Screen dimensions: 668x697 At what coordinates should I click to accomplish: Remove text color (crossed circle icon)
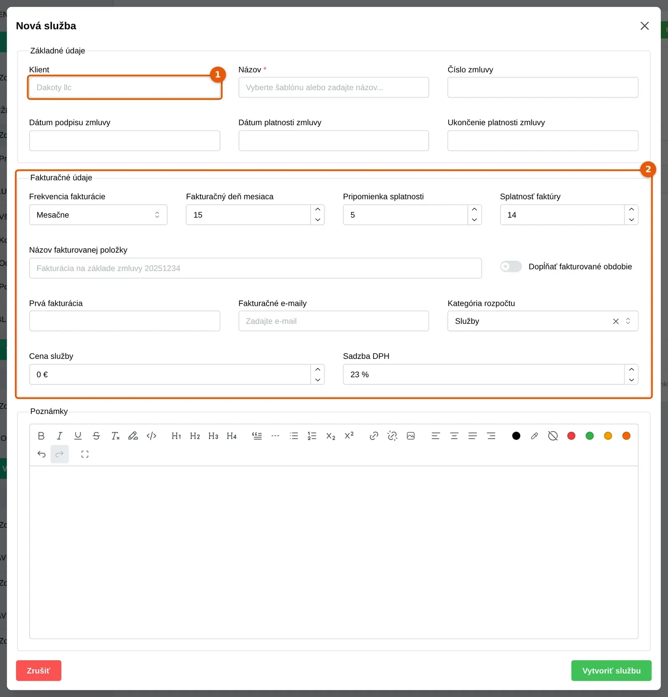pos(553,436)
